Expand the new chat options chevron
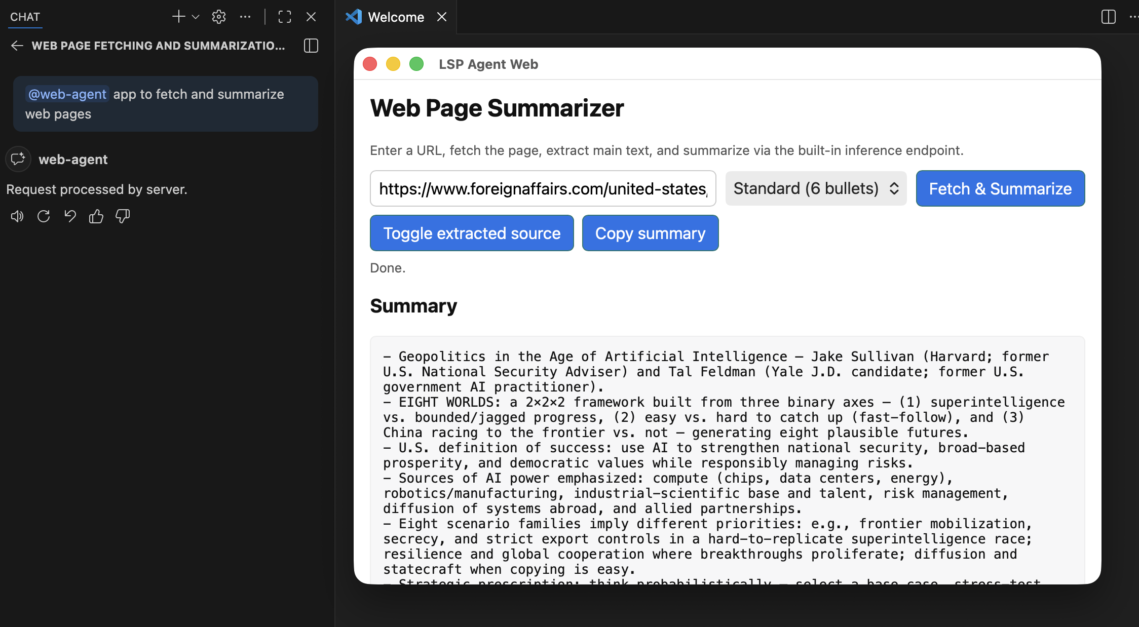Image resolution: width=1139 pixels, height=627 pixels. tap(196, 17)
